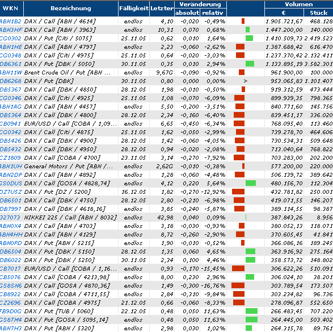Open WKN link DB6504
333x332 pixels.
tap(11, 251)
